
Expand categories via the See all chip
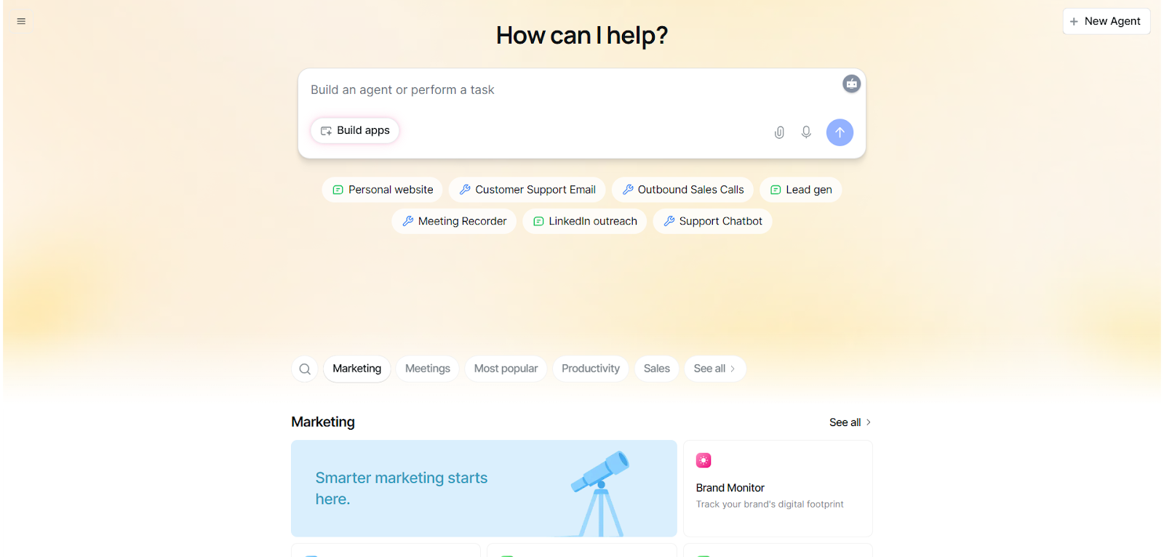click(714, 369)
